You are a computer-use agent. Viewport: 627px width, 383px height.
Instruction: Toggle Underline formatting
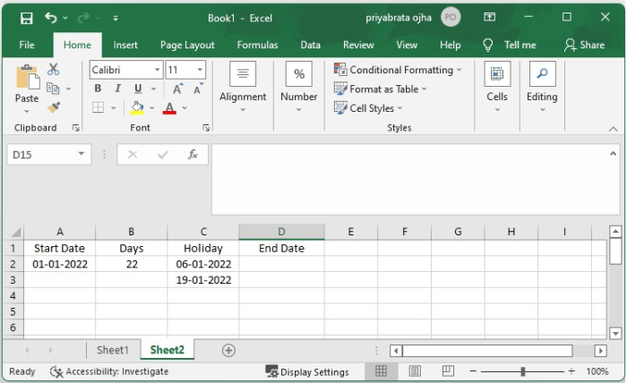click(138, 89)
